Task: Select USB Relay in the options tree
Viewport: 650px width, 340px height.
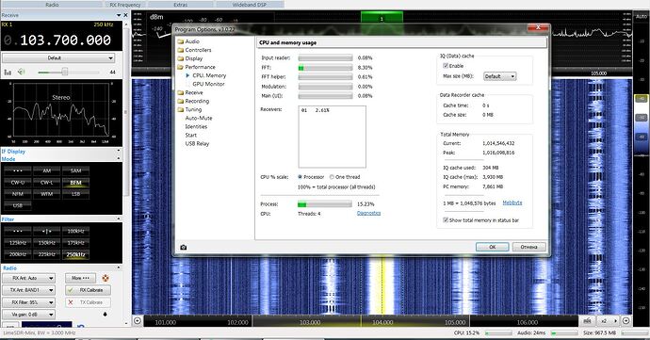Action: click(x=197, y=143)
